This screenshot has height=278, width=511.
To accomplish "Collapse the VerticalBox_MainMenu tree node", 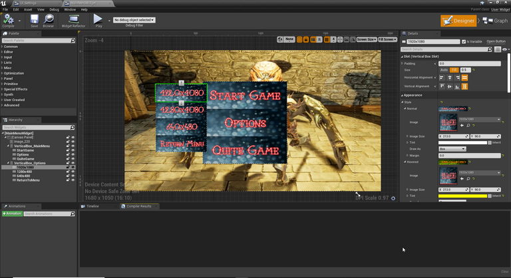I will point(8,146).
